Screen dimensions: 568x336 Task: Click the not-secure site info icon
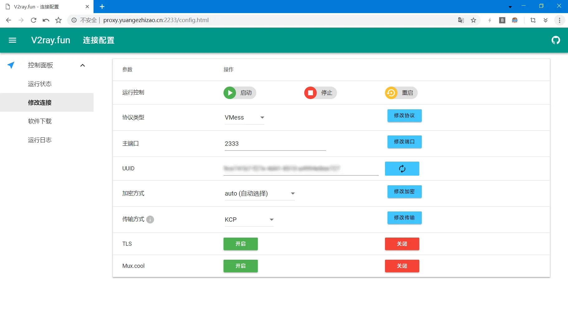pyautogui.click(x=74, y=20)
